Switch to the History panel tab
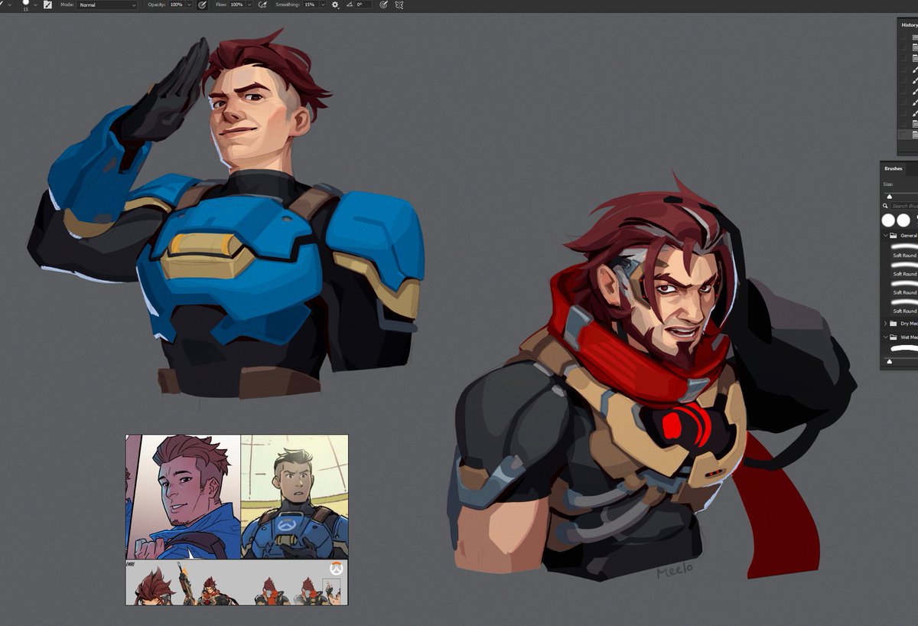The width and height of the screenshot is (918, 626). point(909,25)
